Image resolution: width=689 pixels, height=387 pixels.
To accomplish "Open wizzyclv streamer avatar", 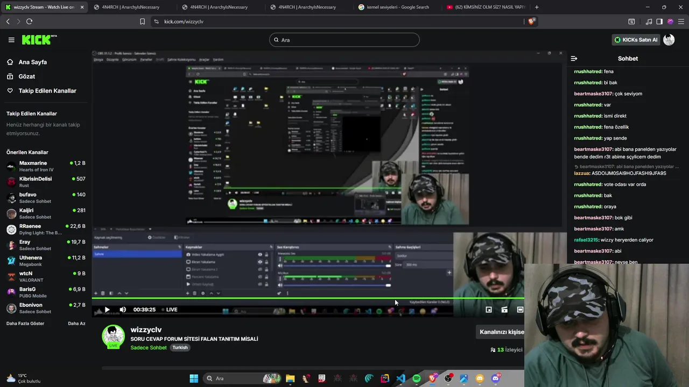I will coord(114,337).
